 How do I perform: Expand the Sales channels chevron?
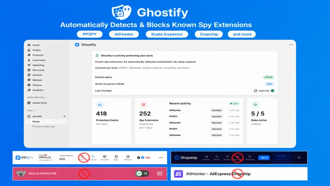[46, 97]
